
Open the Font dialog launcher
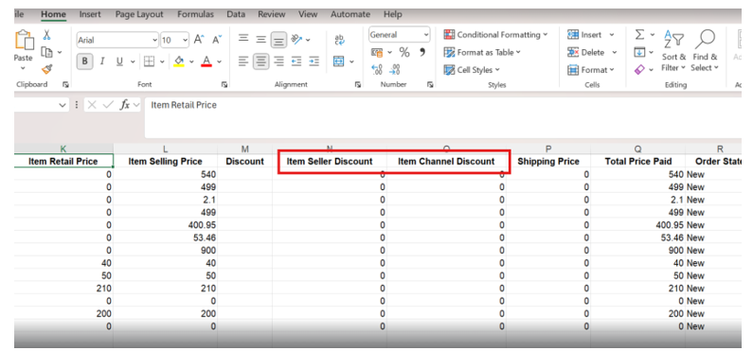pyautogui.click(x=224, y=84)
